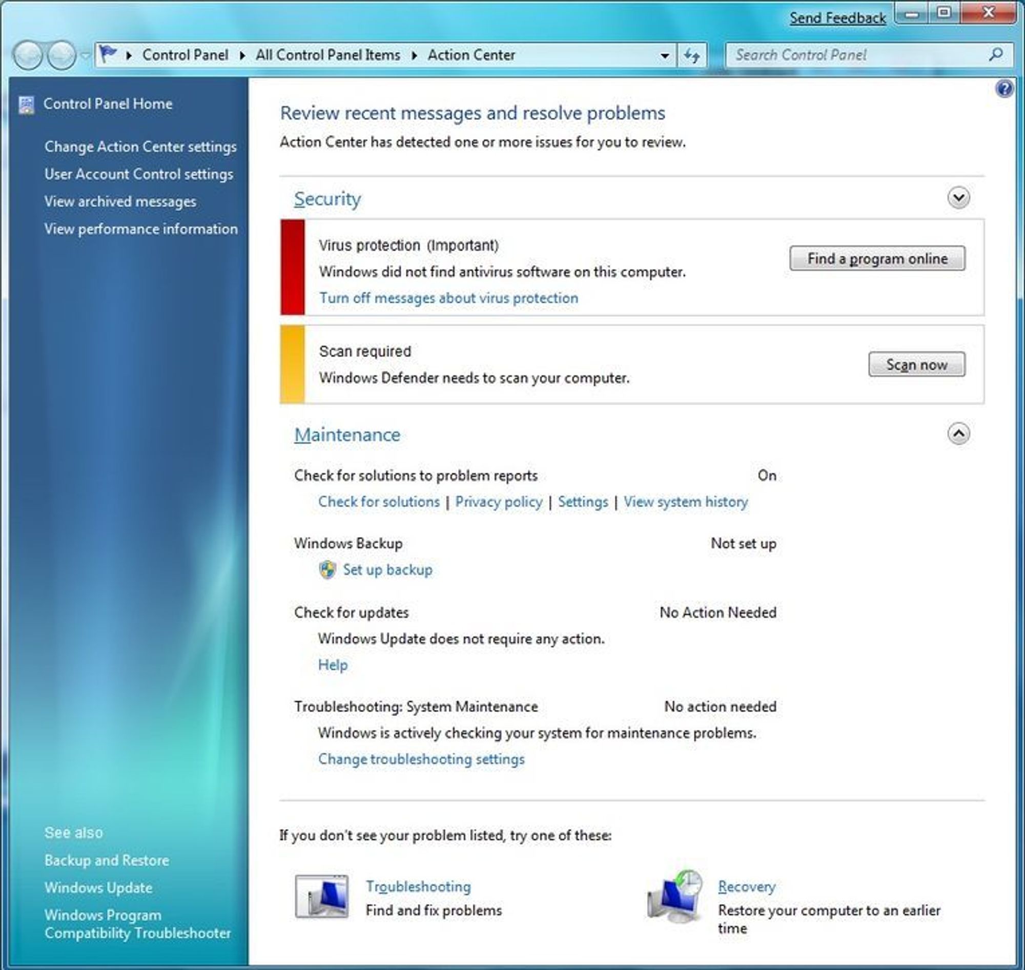Click the Security section heading

(x=327, y=199)
